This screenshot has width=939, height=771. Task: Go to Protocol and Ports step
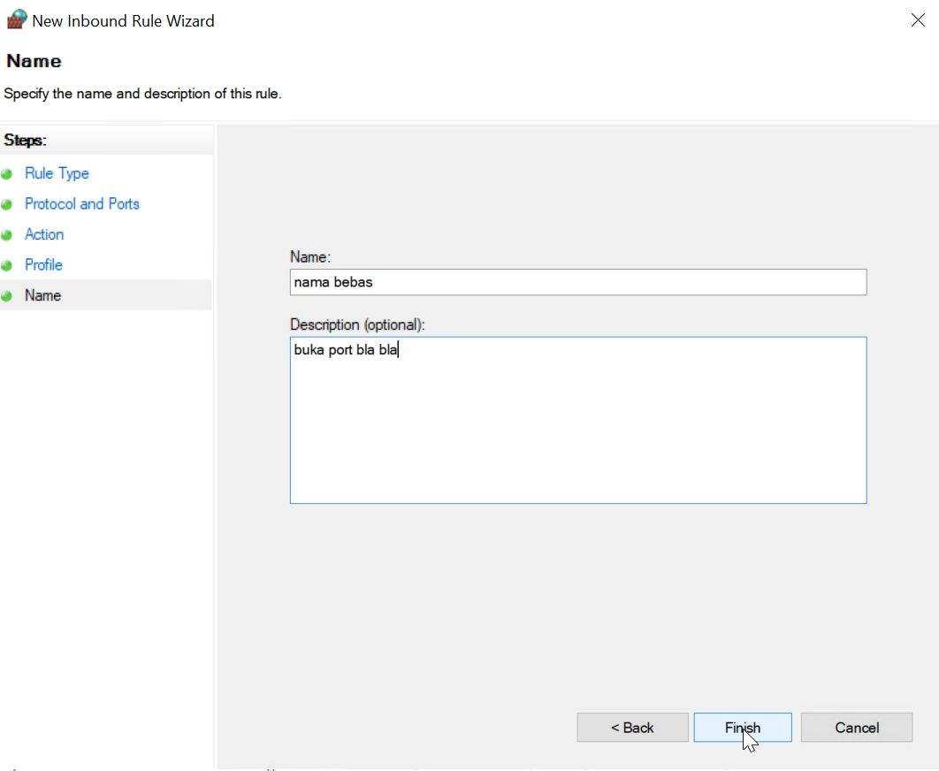[x=82, y=203]
